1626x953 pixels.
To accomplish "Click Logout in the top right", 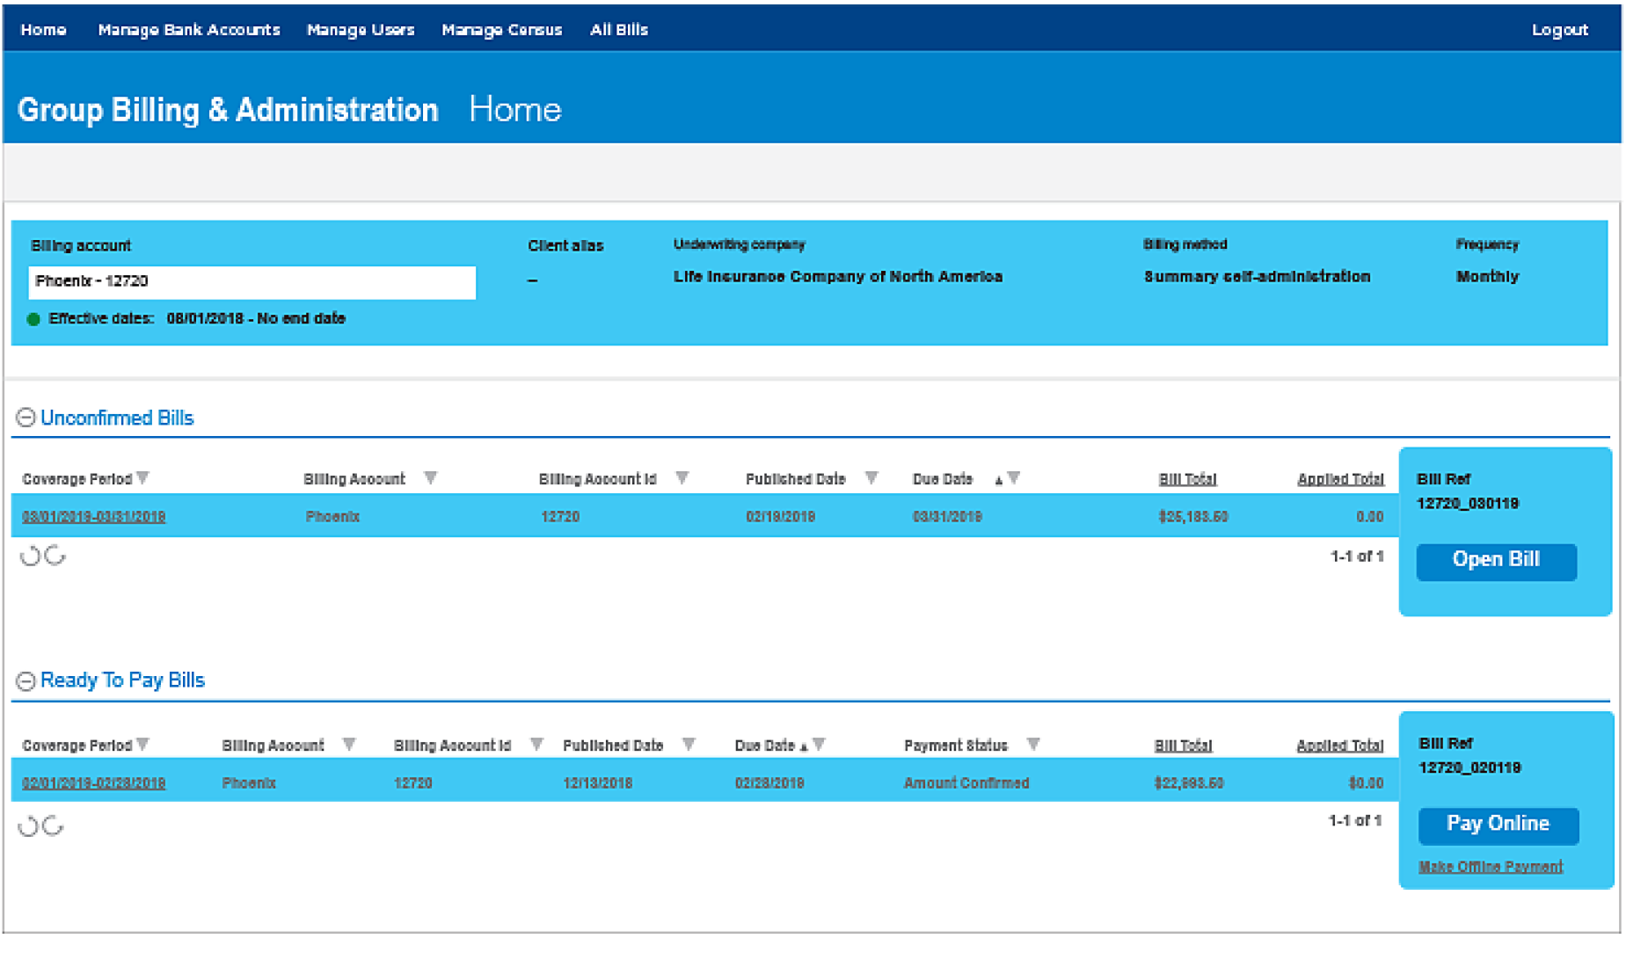I will (x=1559, y=30).
